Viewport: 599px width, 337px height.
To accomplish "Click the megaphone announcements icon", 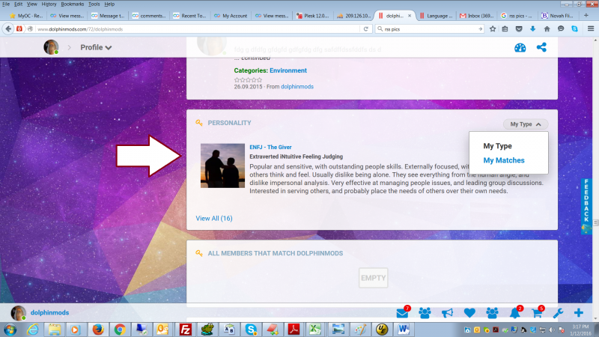I will click(x=447, y=313).
